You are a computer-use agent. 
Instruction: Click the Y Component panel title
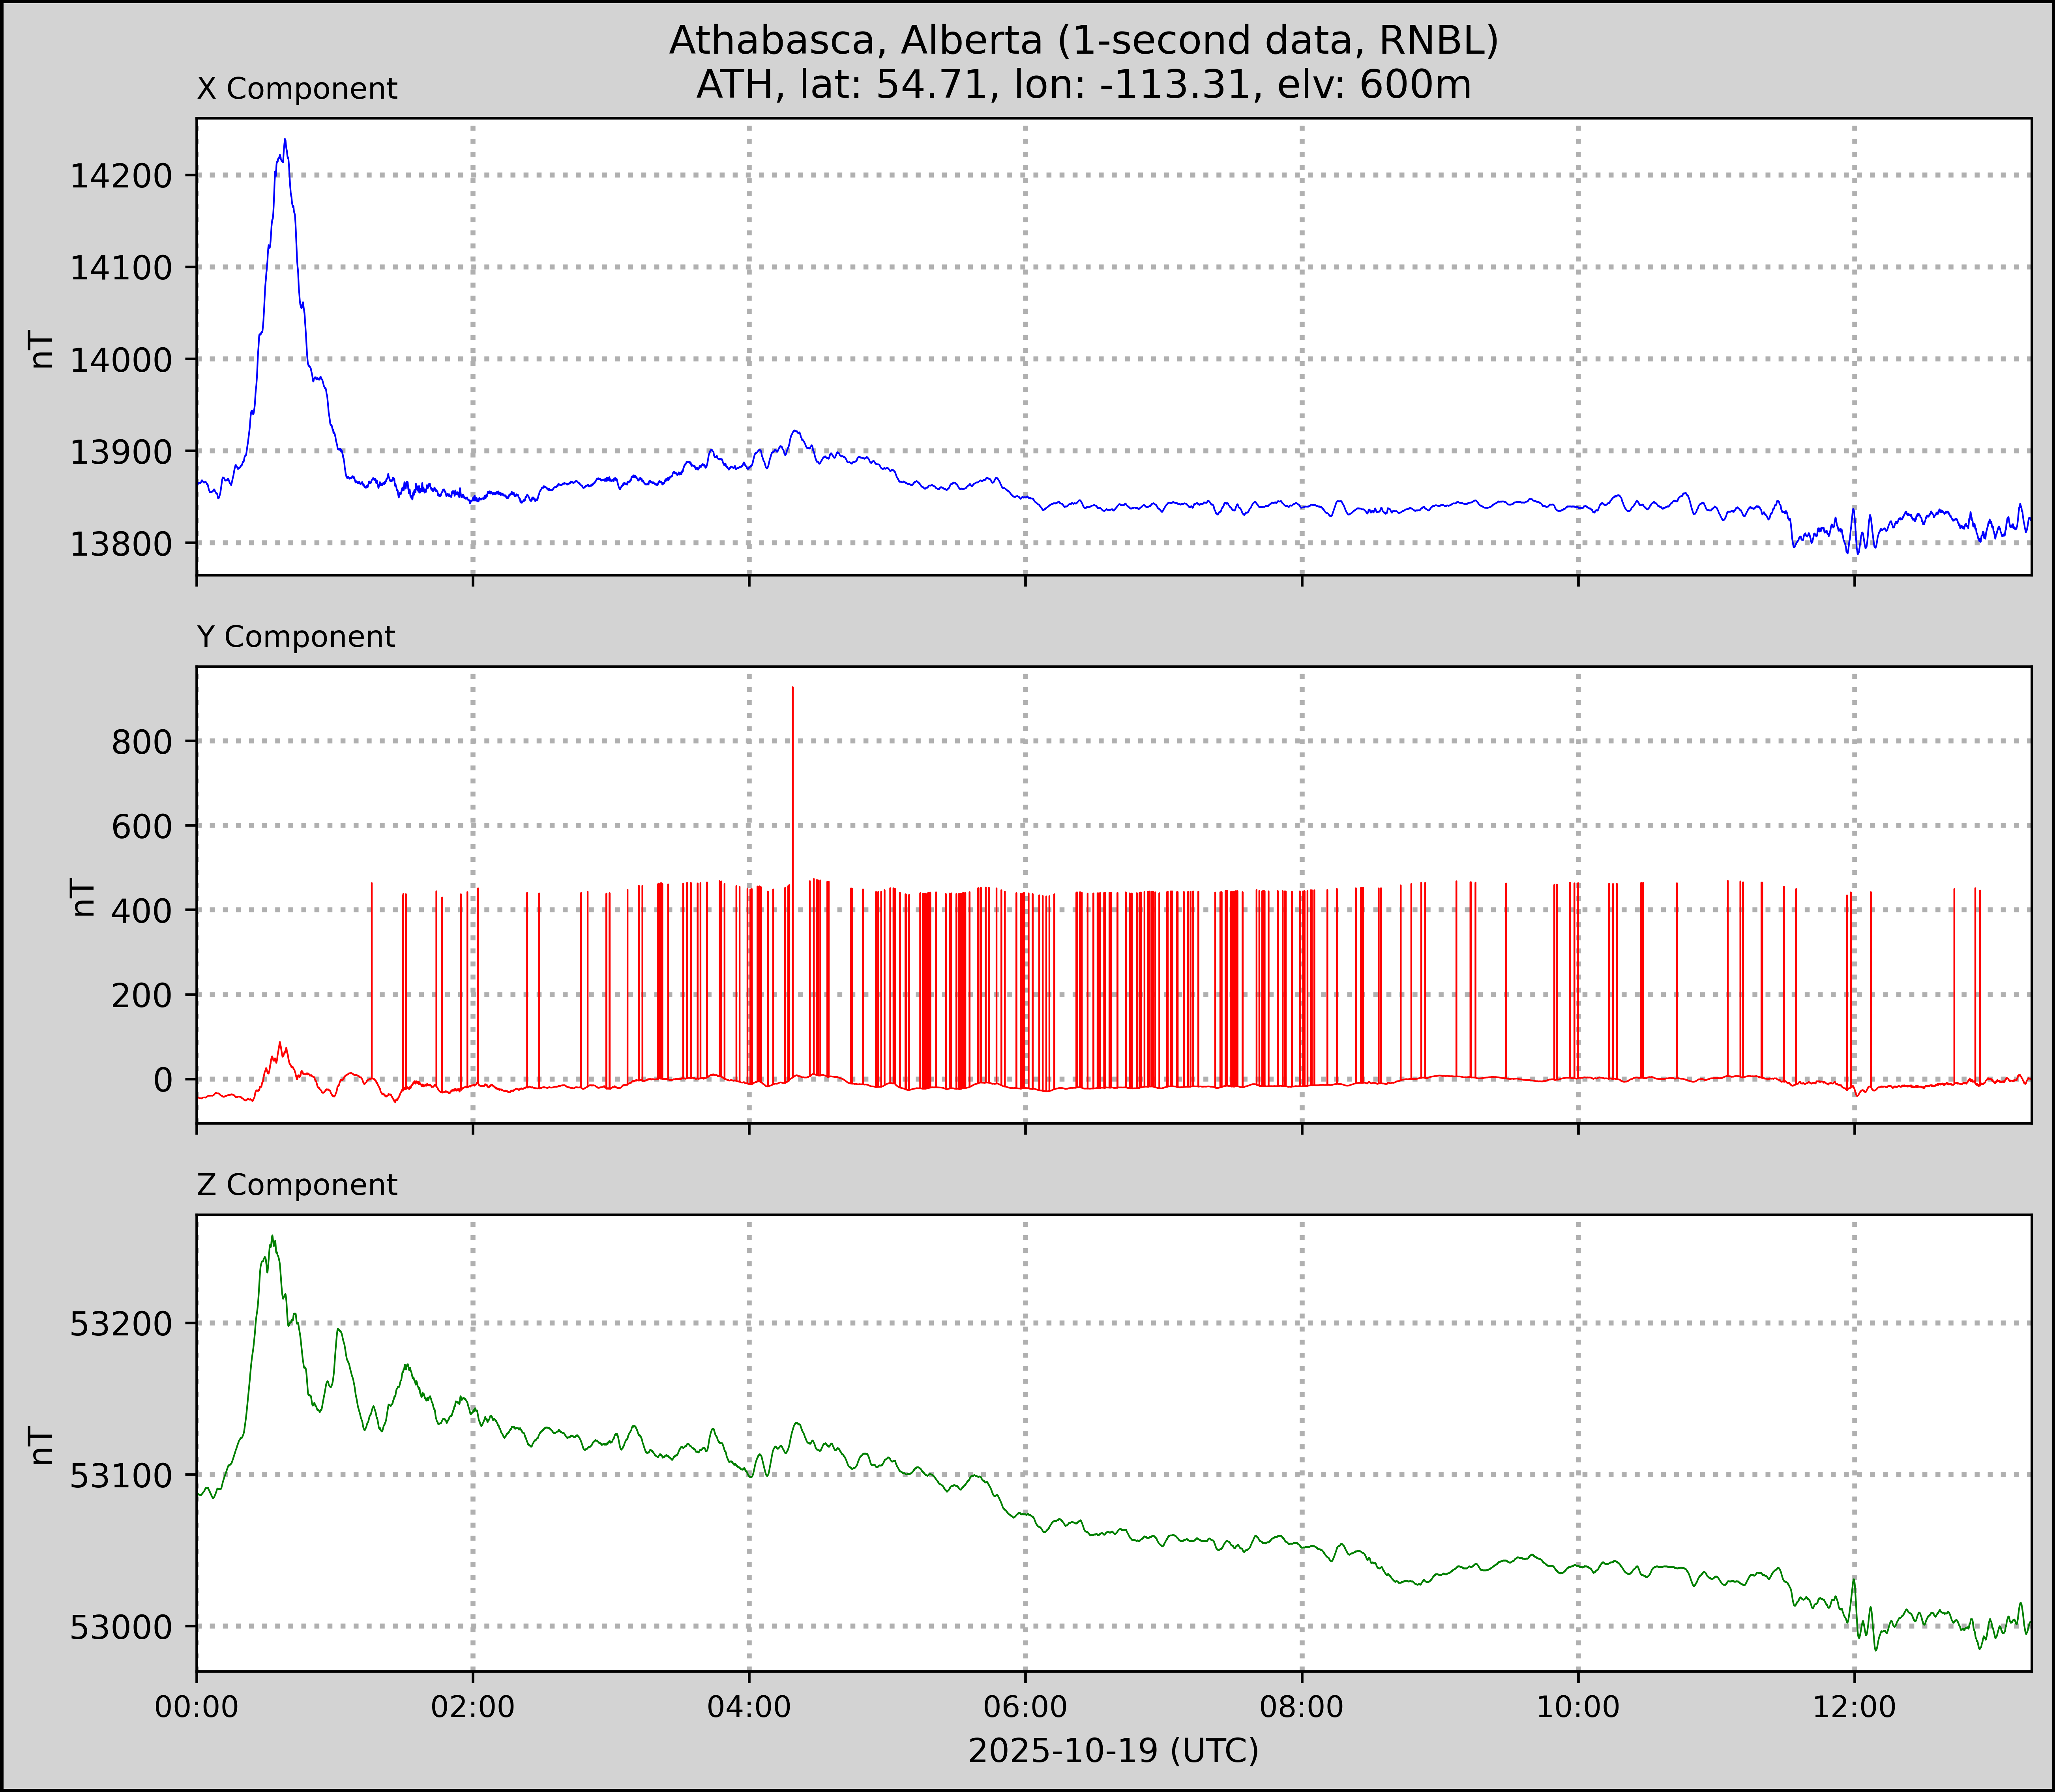tap(296, 637)
